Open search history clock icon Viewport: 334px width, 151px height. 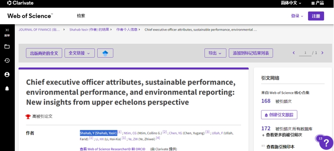pyautogui.click(x=7, y=60)
